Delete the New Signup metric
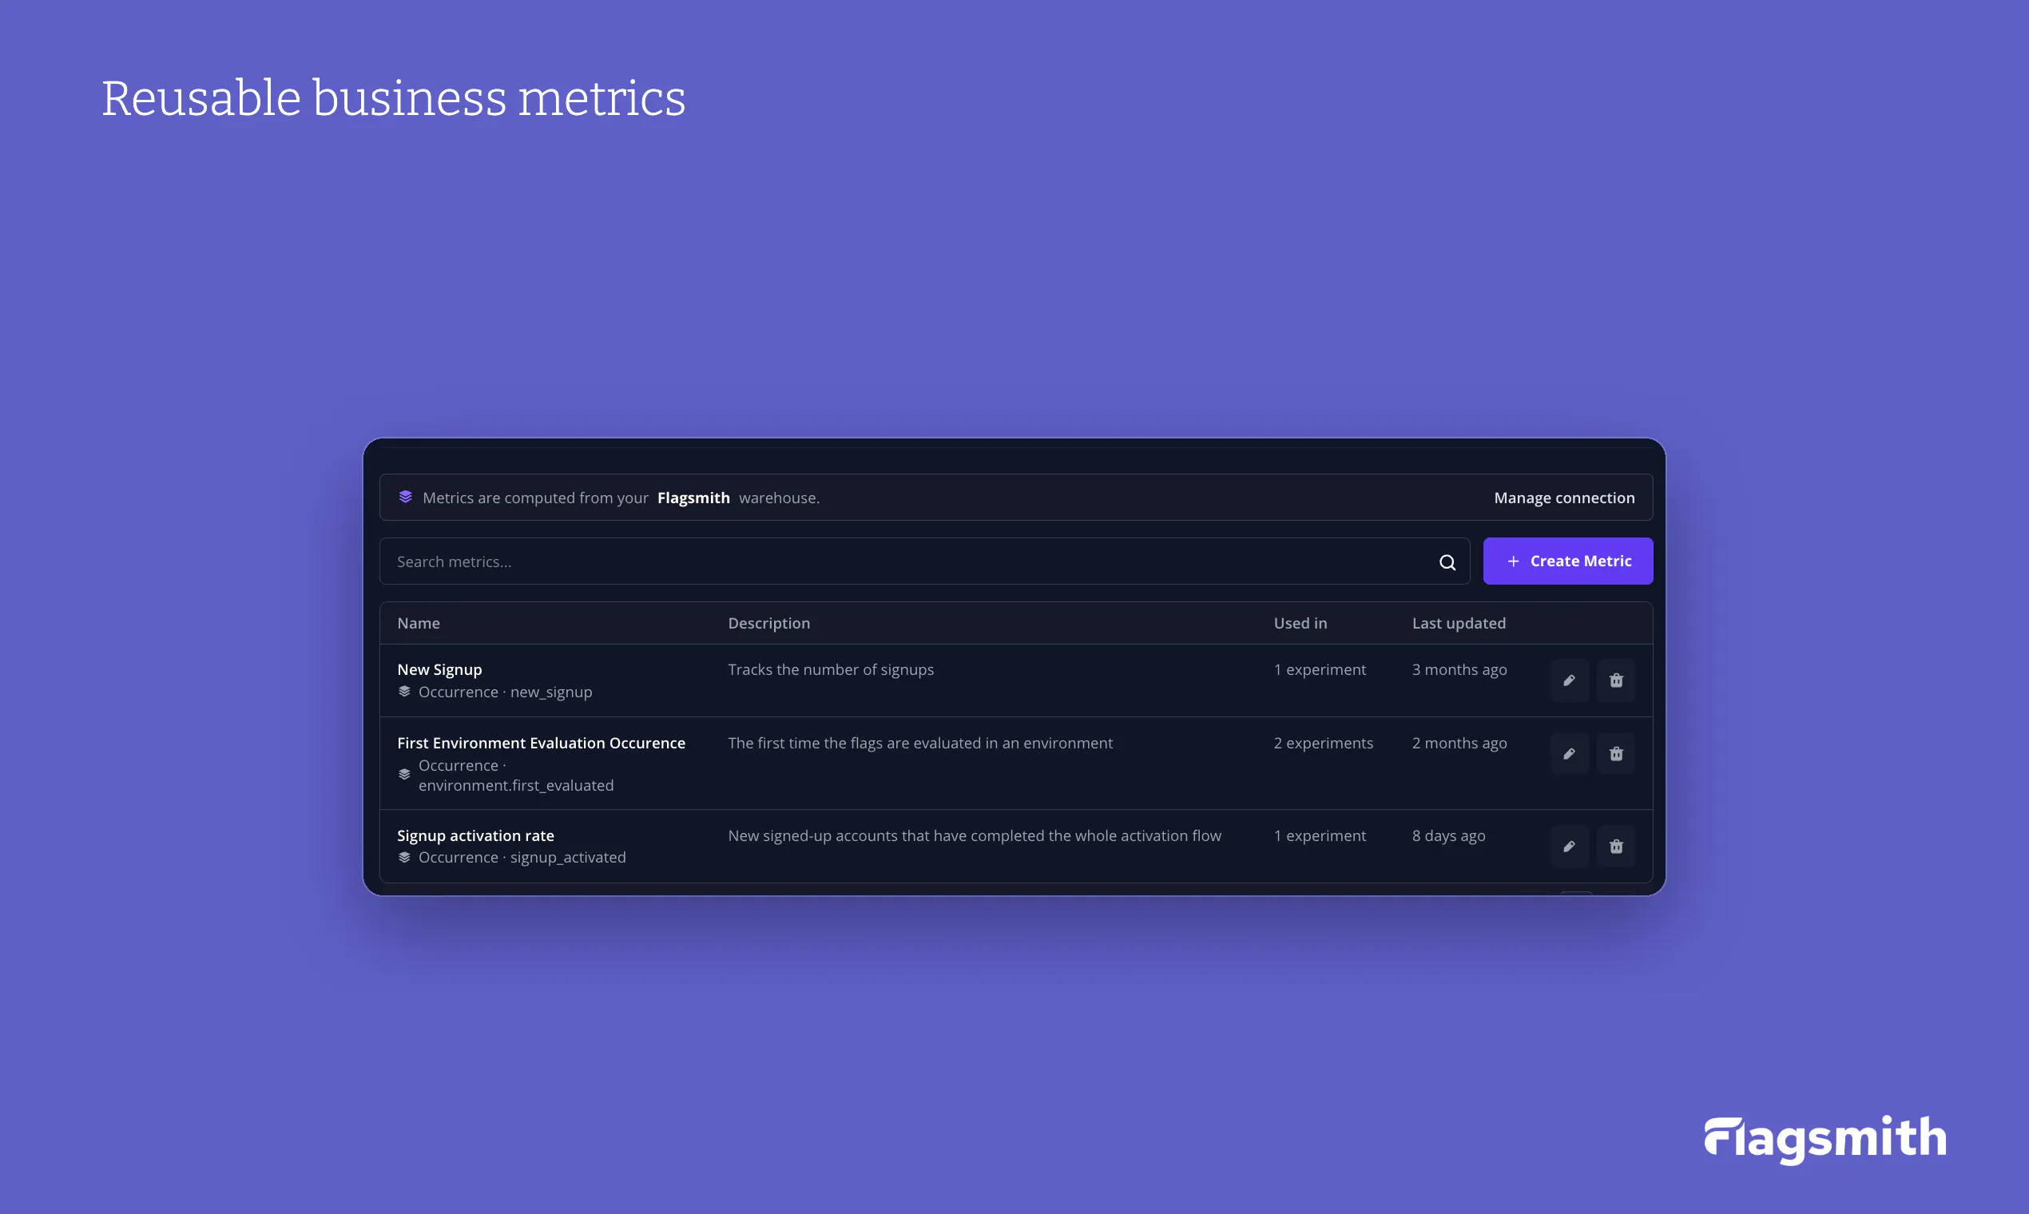 pos(1616,680)
